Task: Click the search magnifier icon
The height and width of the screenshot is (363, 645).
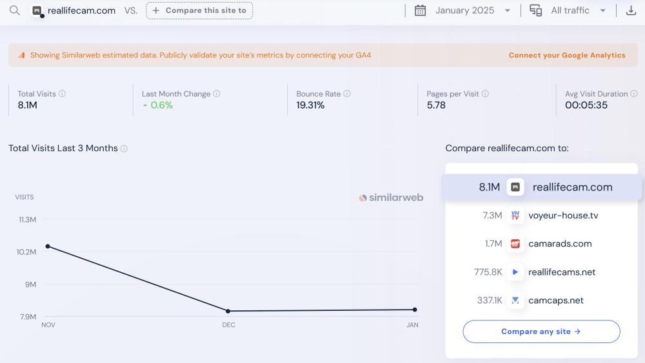Action: click(14, 10)
